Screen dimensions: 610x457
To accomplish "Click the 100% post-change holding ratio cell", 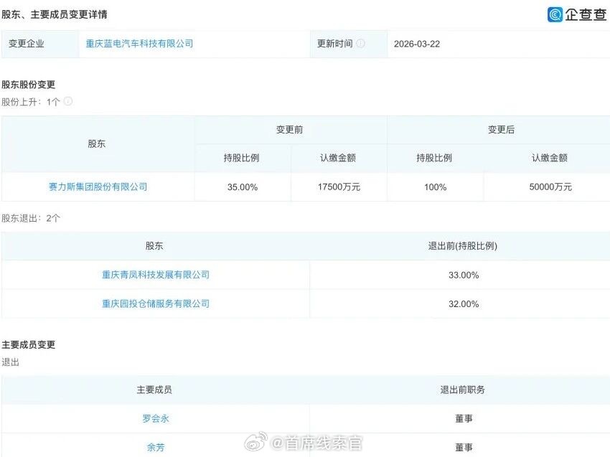I will (x=436, y=187).
